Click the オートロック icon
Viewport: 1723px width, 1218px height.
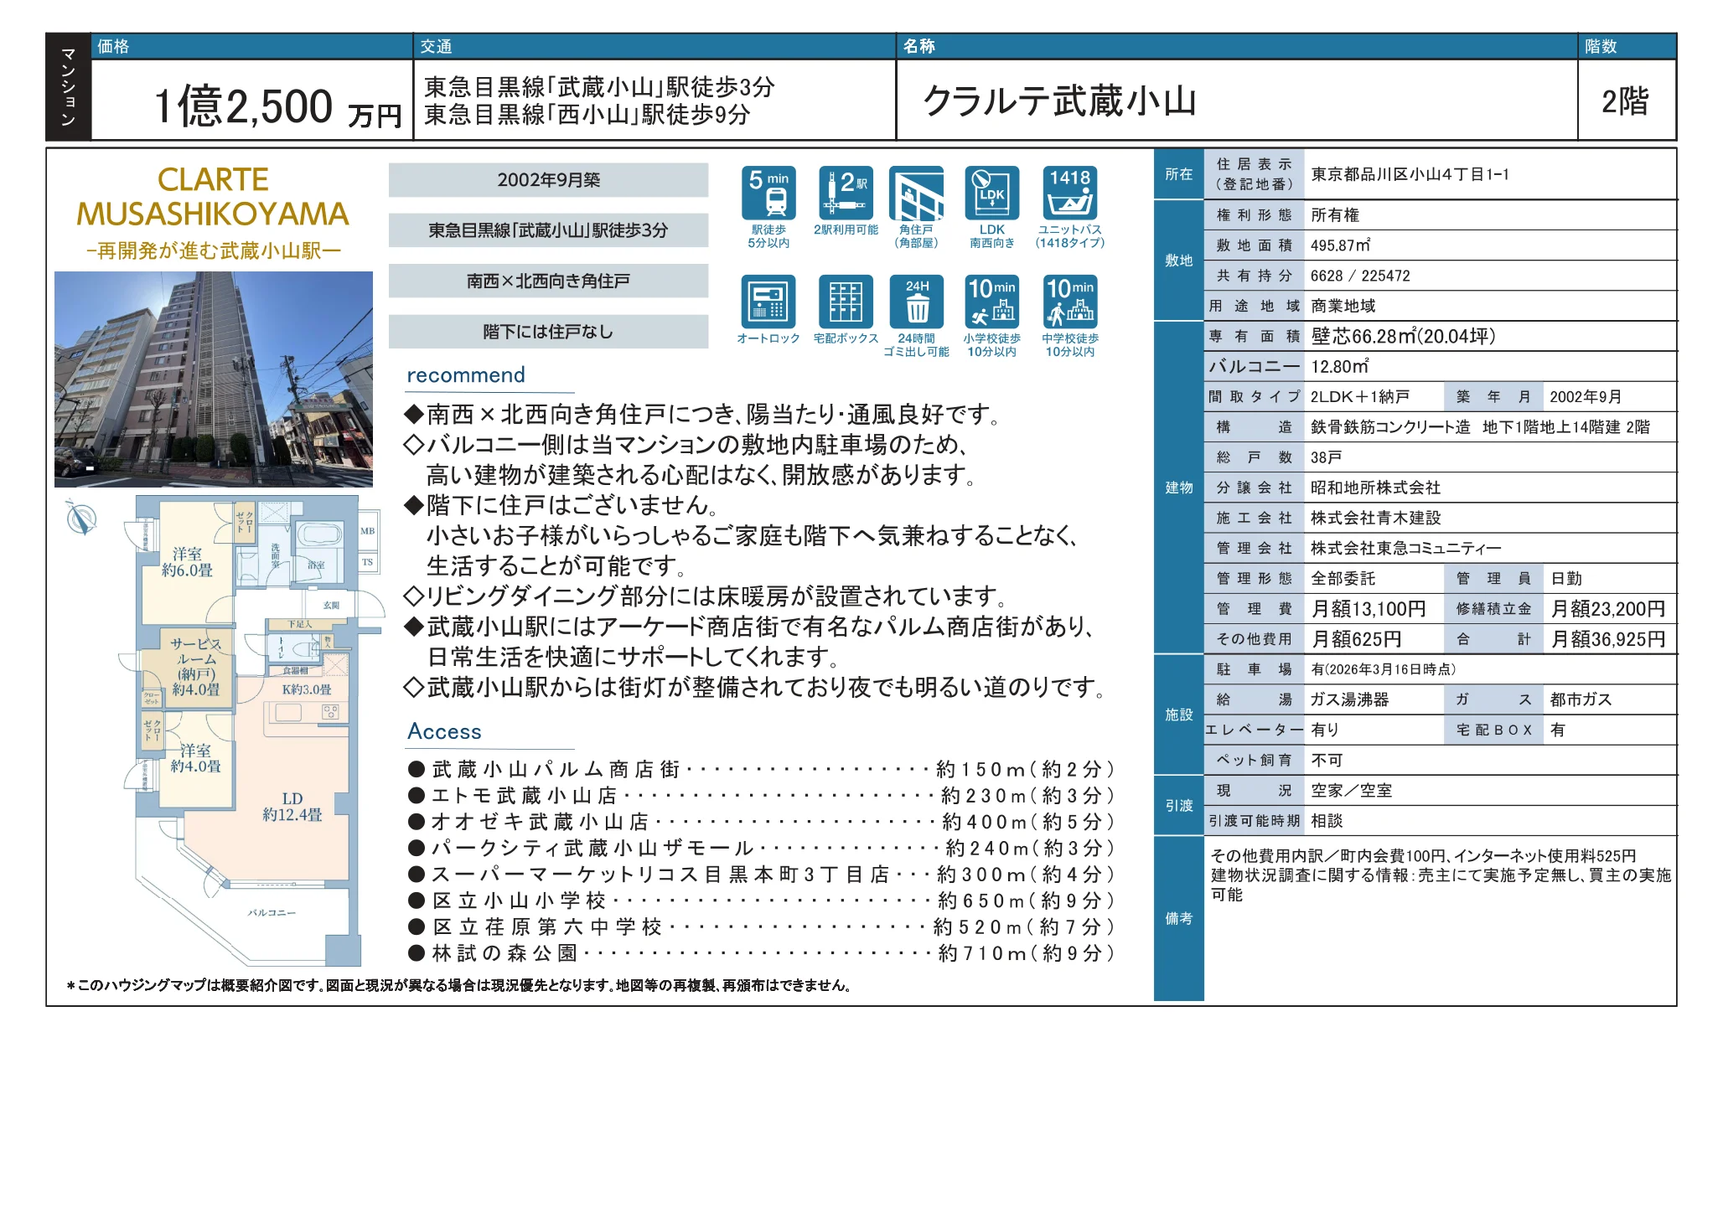click(768, 302)
